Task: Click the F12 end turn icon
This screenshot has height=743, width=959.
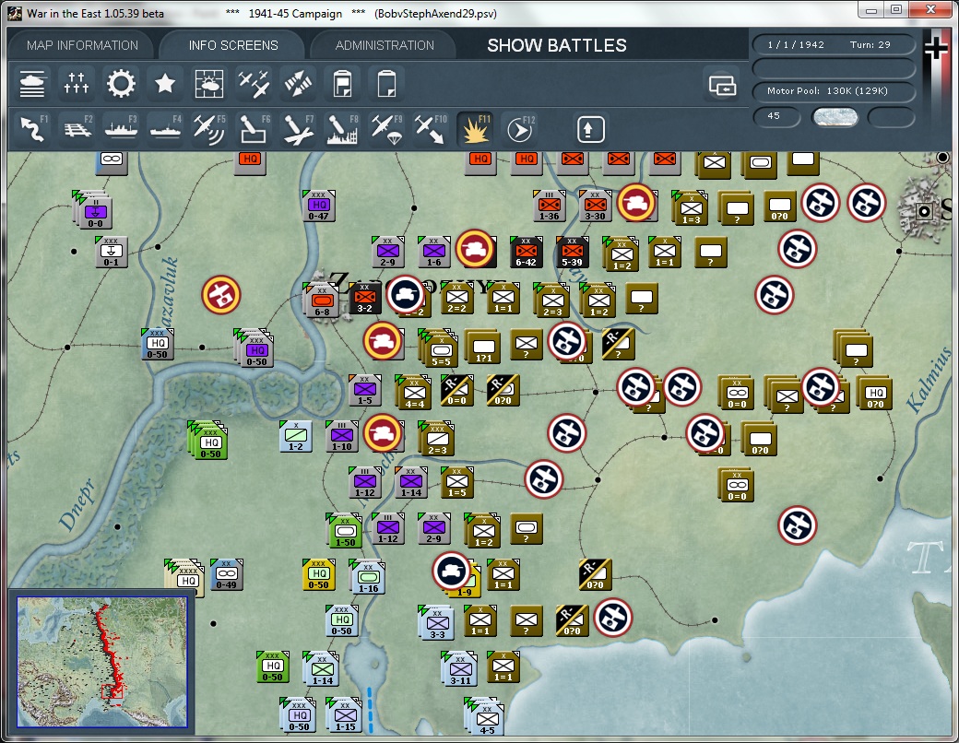Action: point(519,129)
